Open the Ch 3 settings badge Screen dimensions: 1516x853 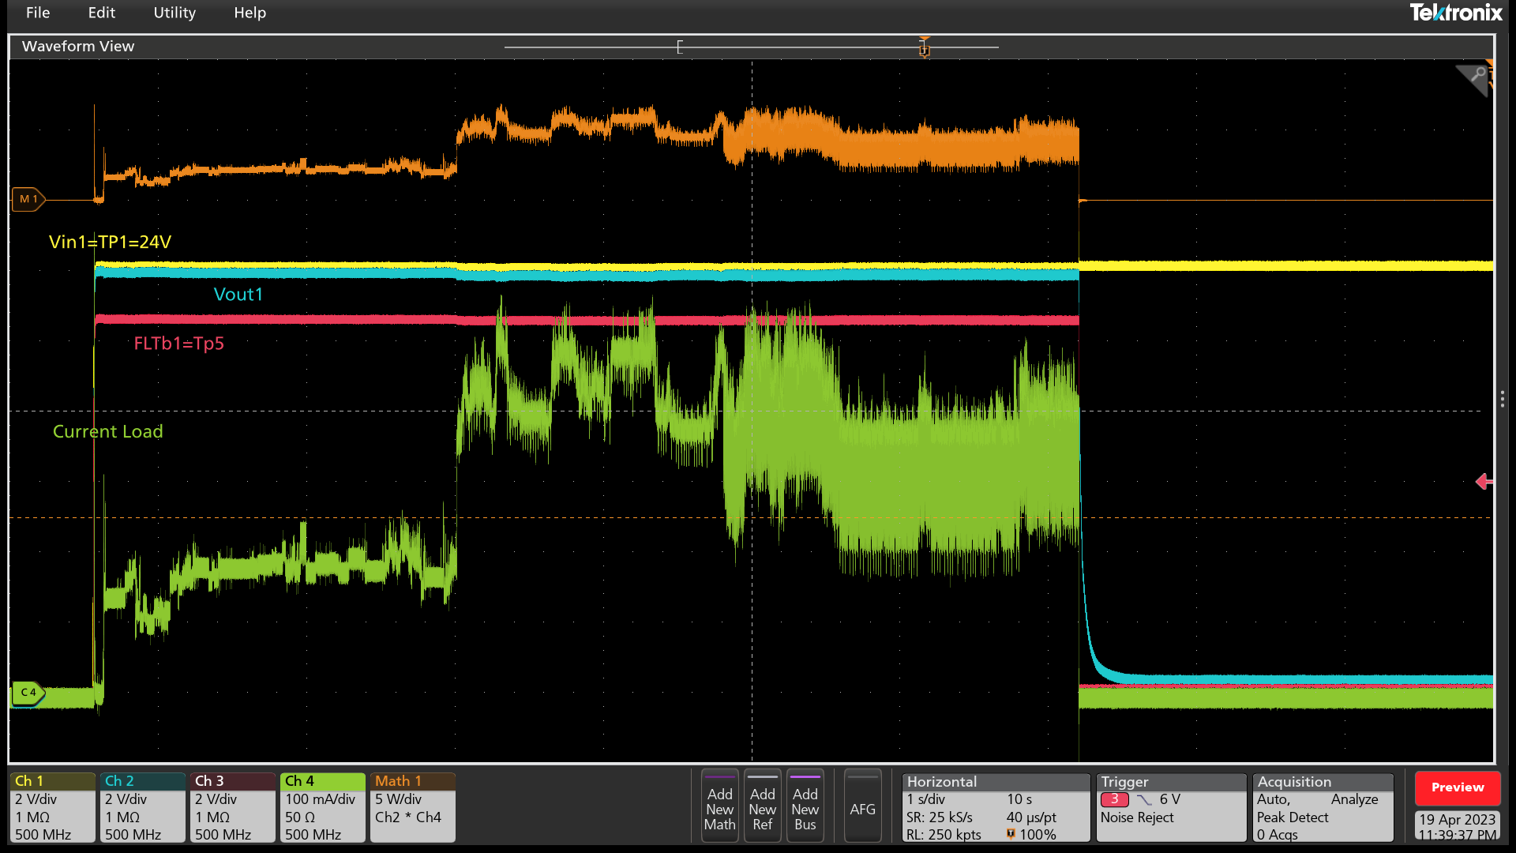pyautogui.click(x=232, y=808)
